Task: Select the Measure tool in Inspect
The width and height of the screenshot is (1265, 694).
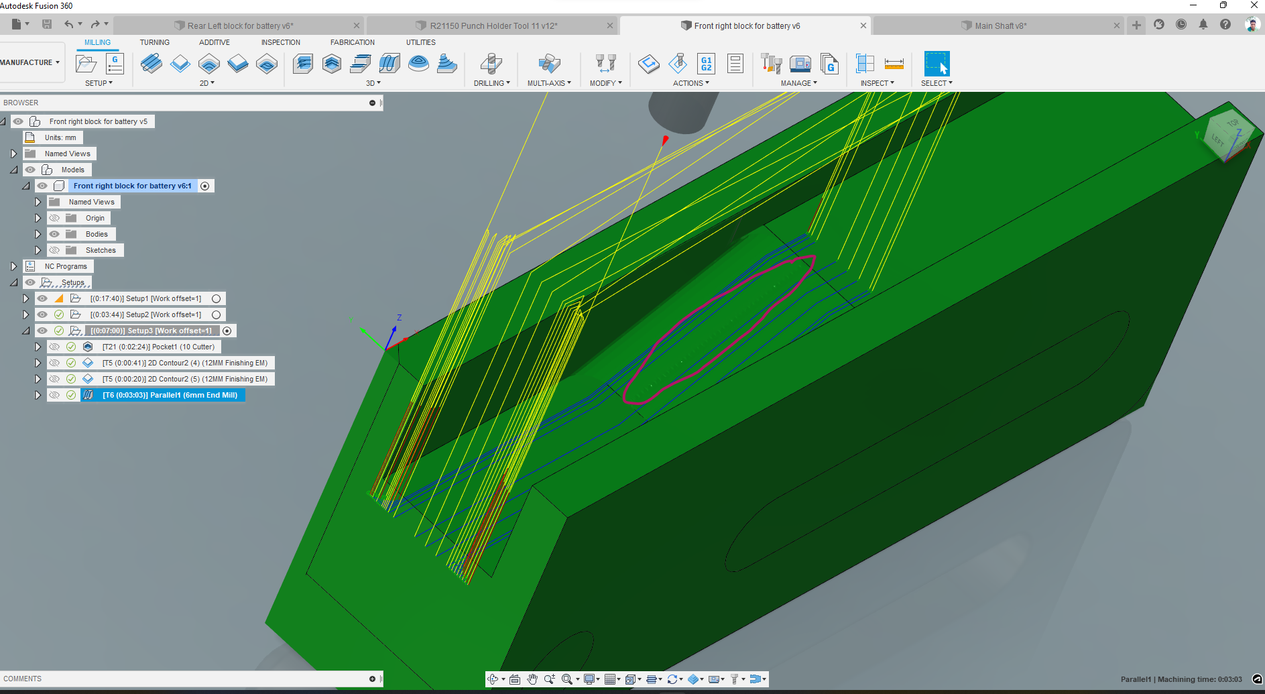Action: pos(894,64)
